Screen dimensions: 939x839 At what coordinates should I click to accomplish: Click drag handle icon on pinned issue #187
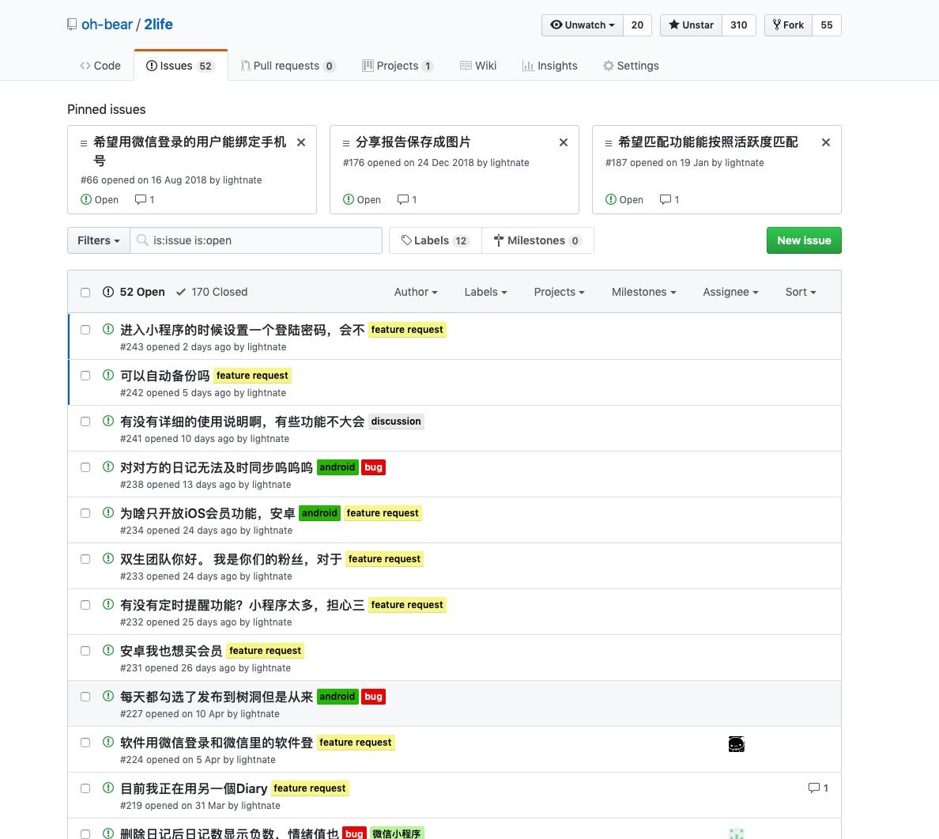click(x=609, y=143)
